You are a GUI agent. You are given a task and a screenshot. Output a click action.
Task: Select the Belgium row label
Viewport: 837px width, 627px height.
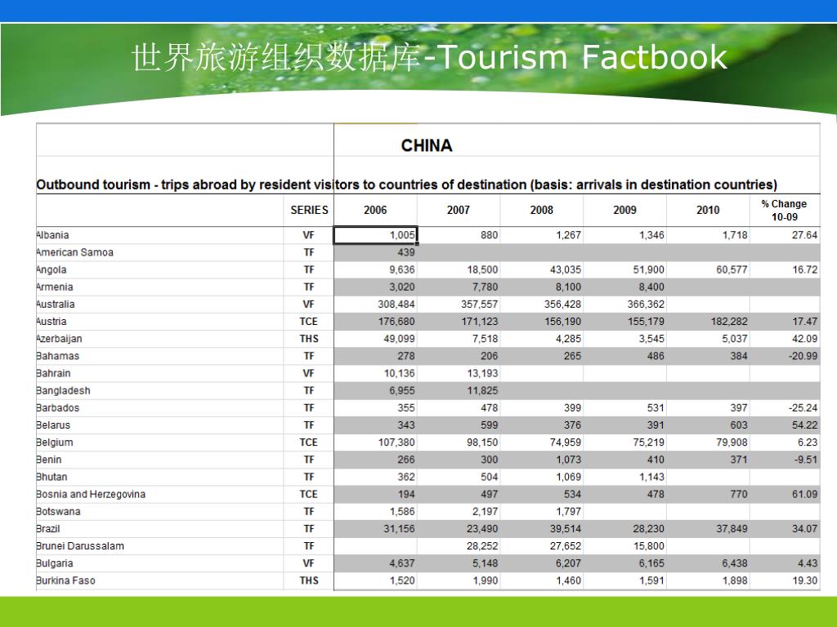[x=55, y=442]
